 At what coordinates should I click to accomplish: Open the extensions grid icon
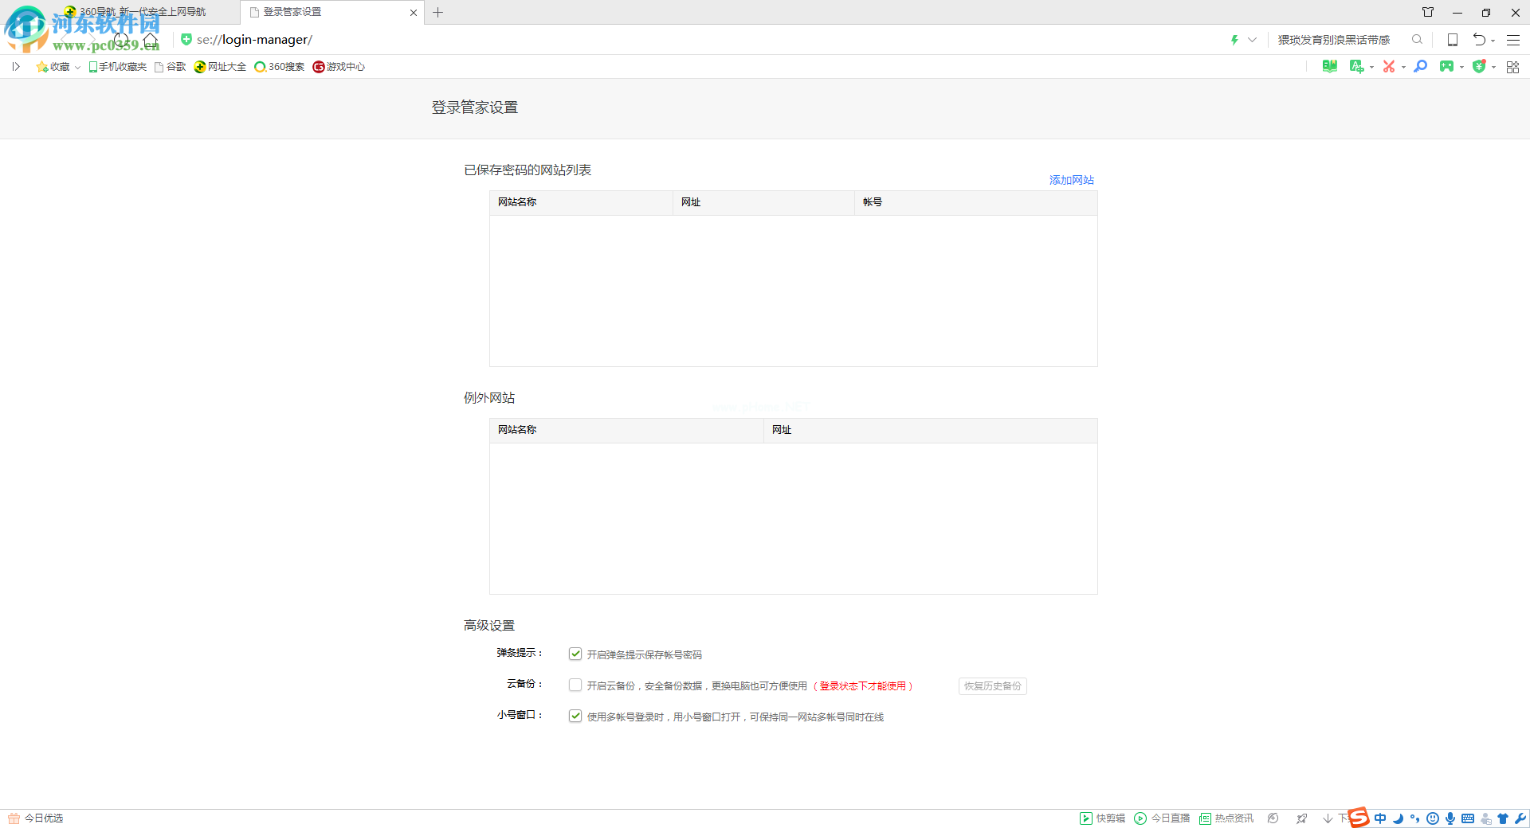[1512, 67]
